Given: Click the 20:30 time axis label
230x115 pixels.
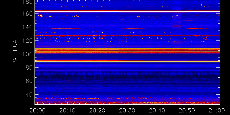Looking at the screenshot, I should [127, 110].
